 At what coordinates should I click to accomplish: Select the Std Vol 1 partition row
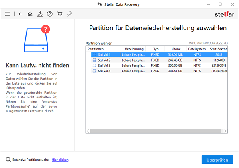104,54
